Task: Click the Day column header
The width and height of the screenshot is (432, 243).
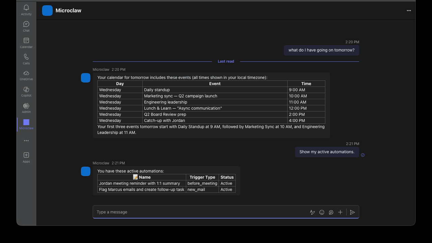Action: 120,84
